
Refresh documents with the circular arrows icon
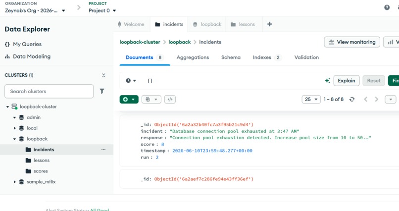(352, 99)
